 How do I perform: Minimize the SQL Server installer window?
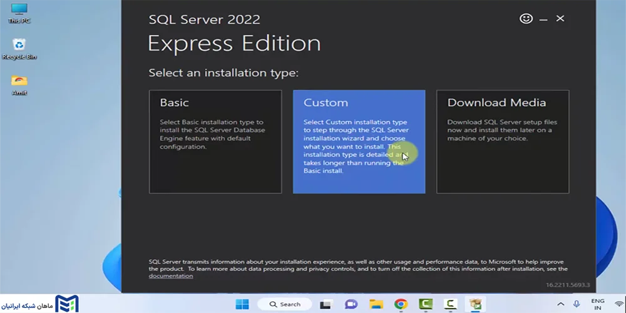(x=543, y=19)
